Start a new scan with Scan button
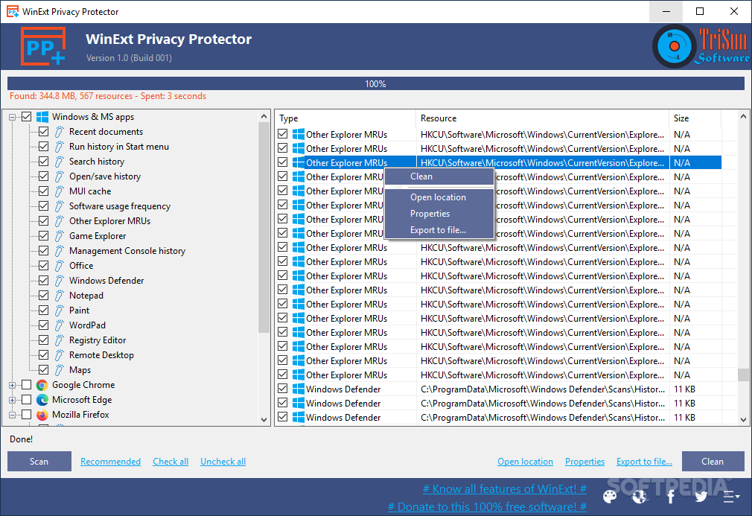The image size is (752, 516). [x=39, y=462]
